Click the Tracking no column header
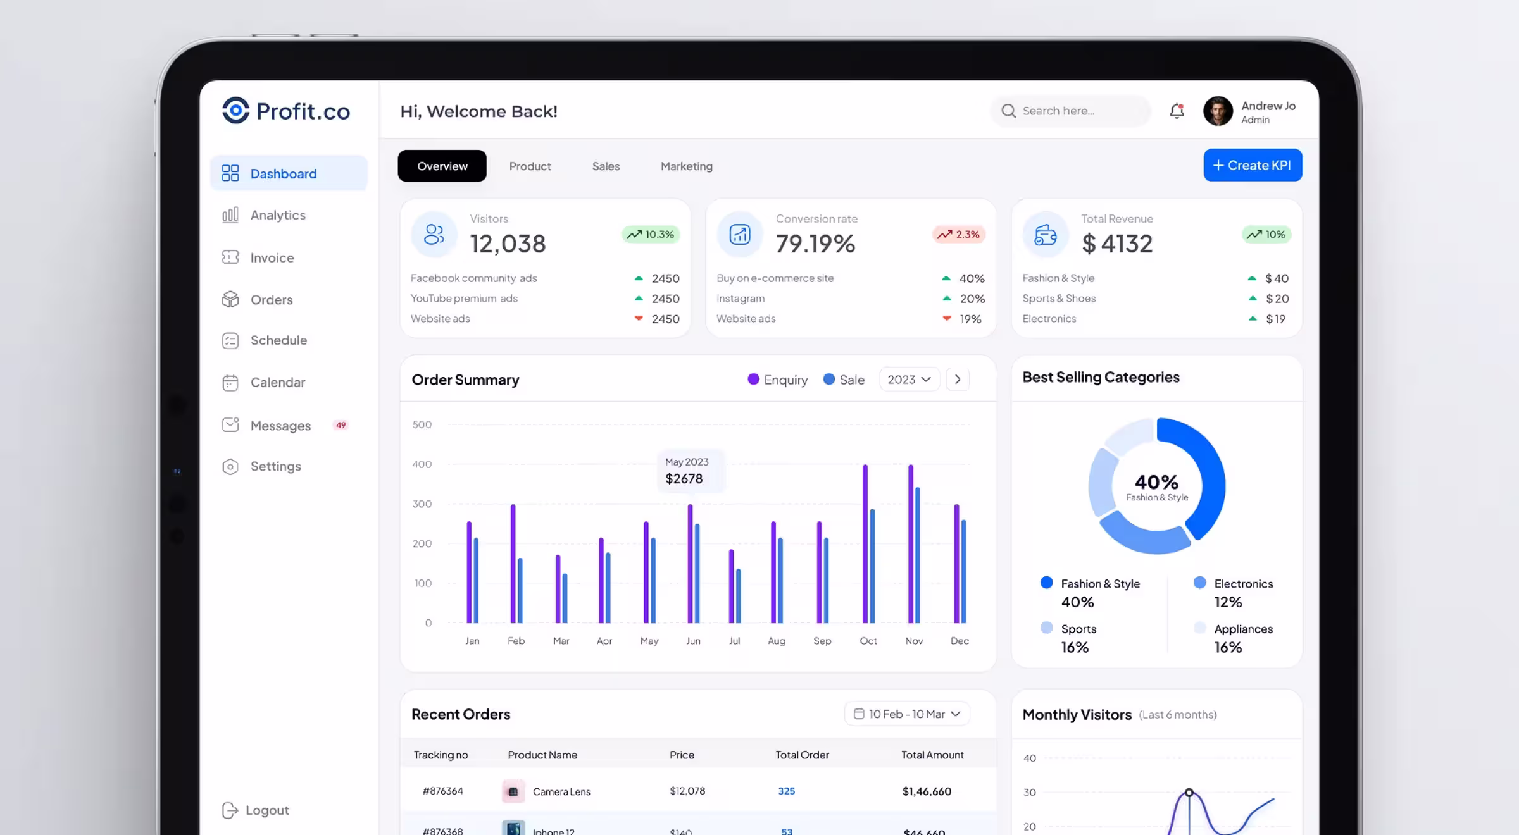Image resolution: width=1519 pixels, height=835 pixels. [x=441, y=755]
